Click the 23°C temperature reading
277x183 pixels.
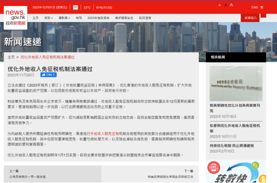pos(87,7)
